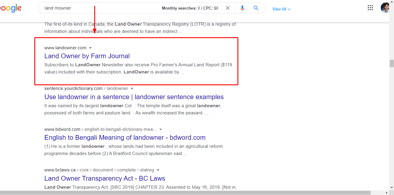
Task: Clear the search box text
Action: pos(228,8)
